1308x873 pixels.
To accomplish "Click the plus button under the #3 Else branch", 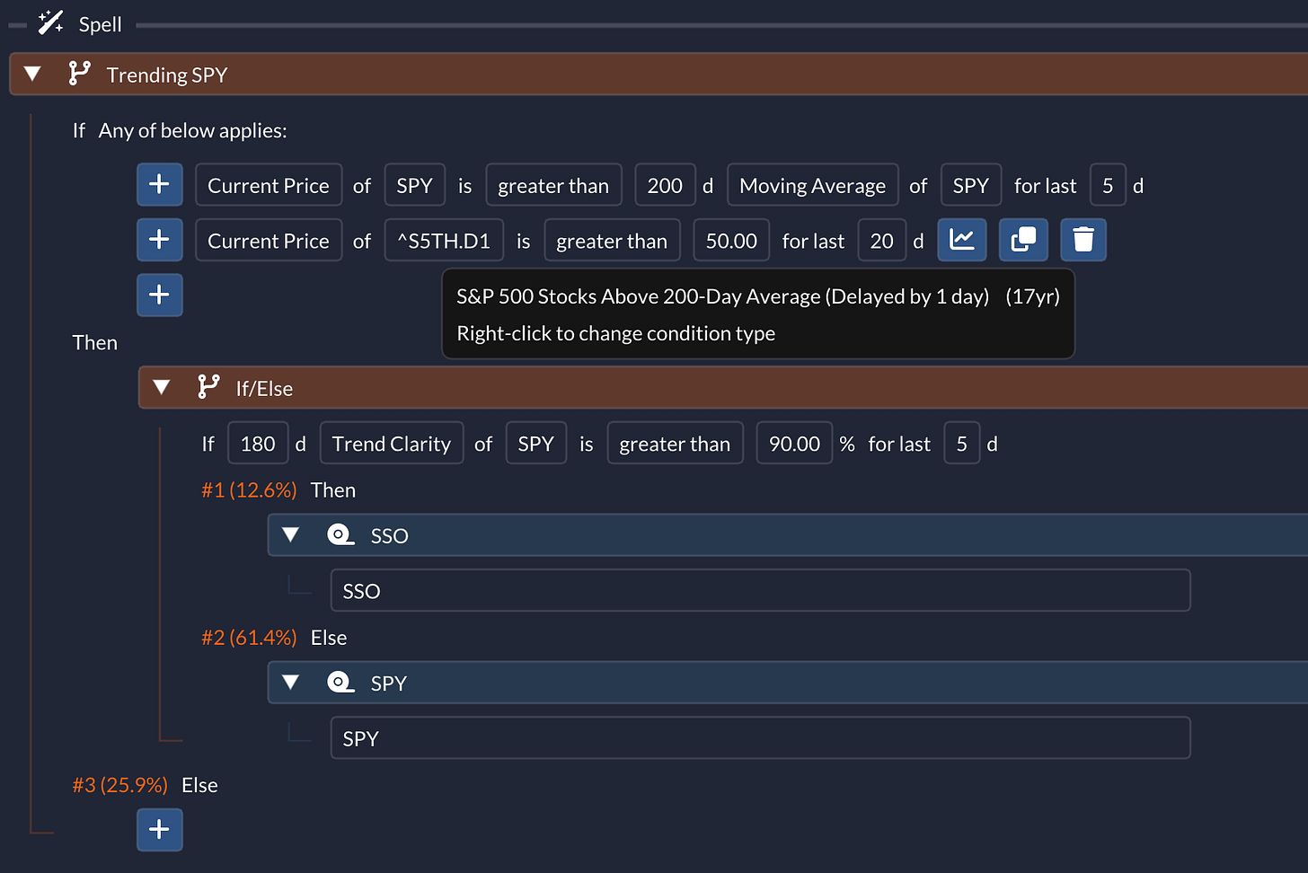I will pyautogui.click(x=160, y=829).
